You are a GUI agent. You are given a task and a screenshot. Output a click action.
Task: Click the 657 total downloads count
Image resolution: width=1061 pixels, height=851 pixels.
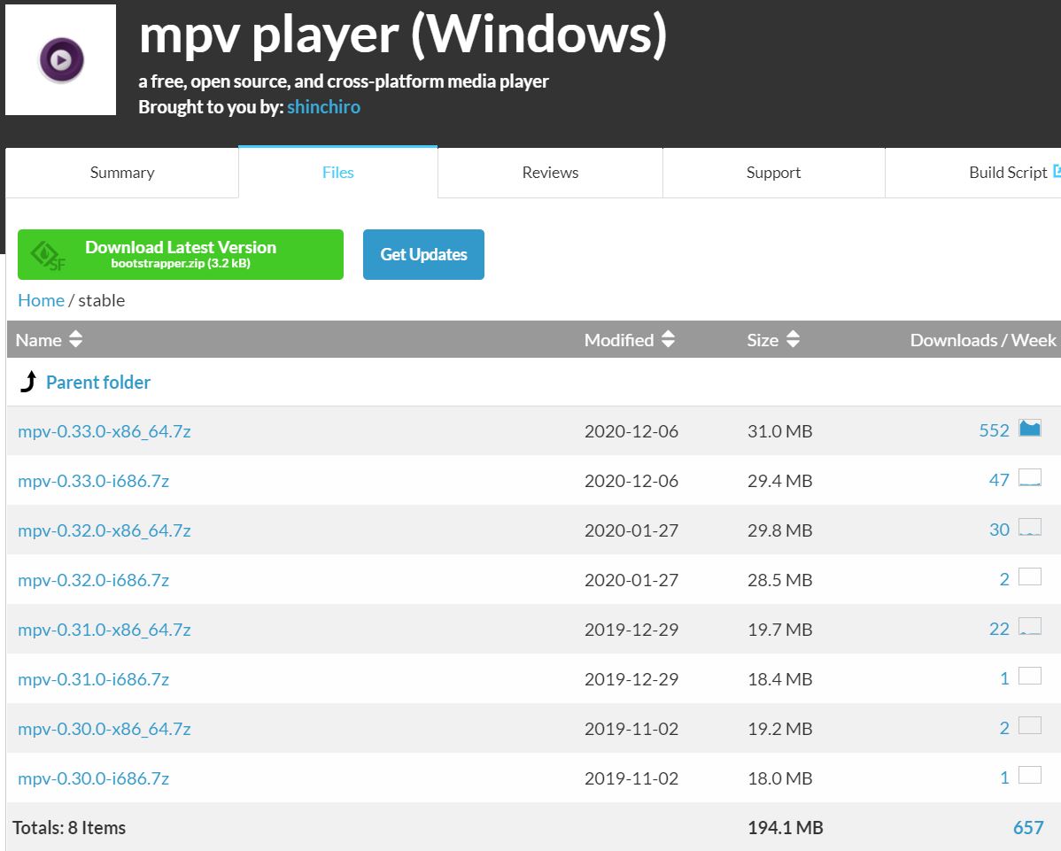point(1028,827)
